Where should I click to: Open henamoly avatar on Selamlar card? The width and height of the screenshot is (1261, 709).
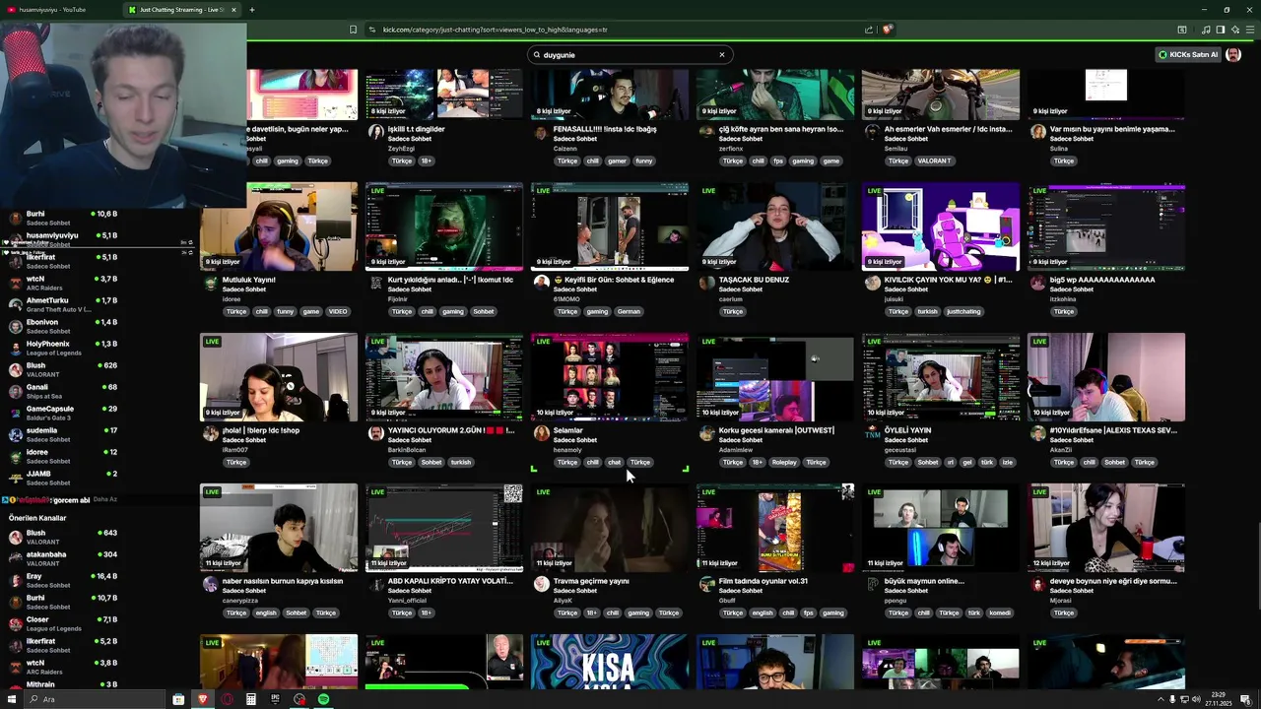[x=541, y=433]
